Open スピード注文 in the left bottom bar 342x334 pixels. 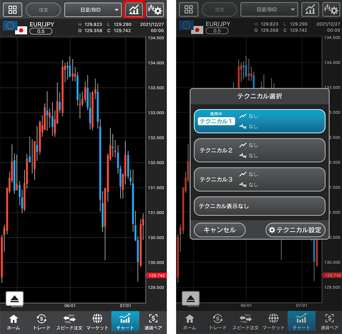click(x=69, y=322)
